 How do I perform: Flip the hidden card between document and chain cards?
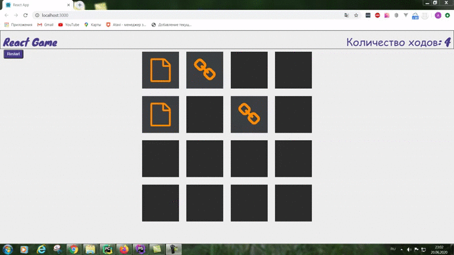click(x=205, y=114)
